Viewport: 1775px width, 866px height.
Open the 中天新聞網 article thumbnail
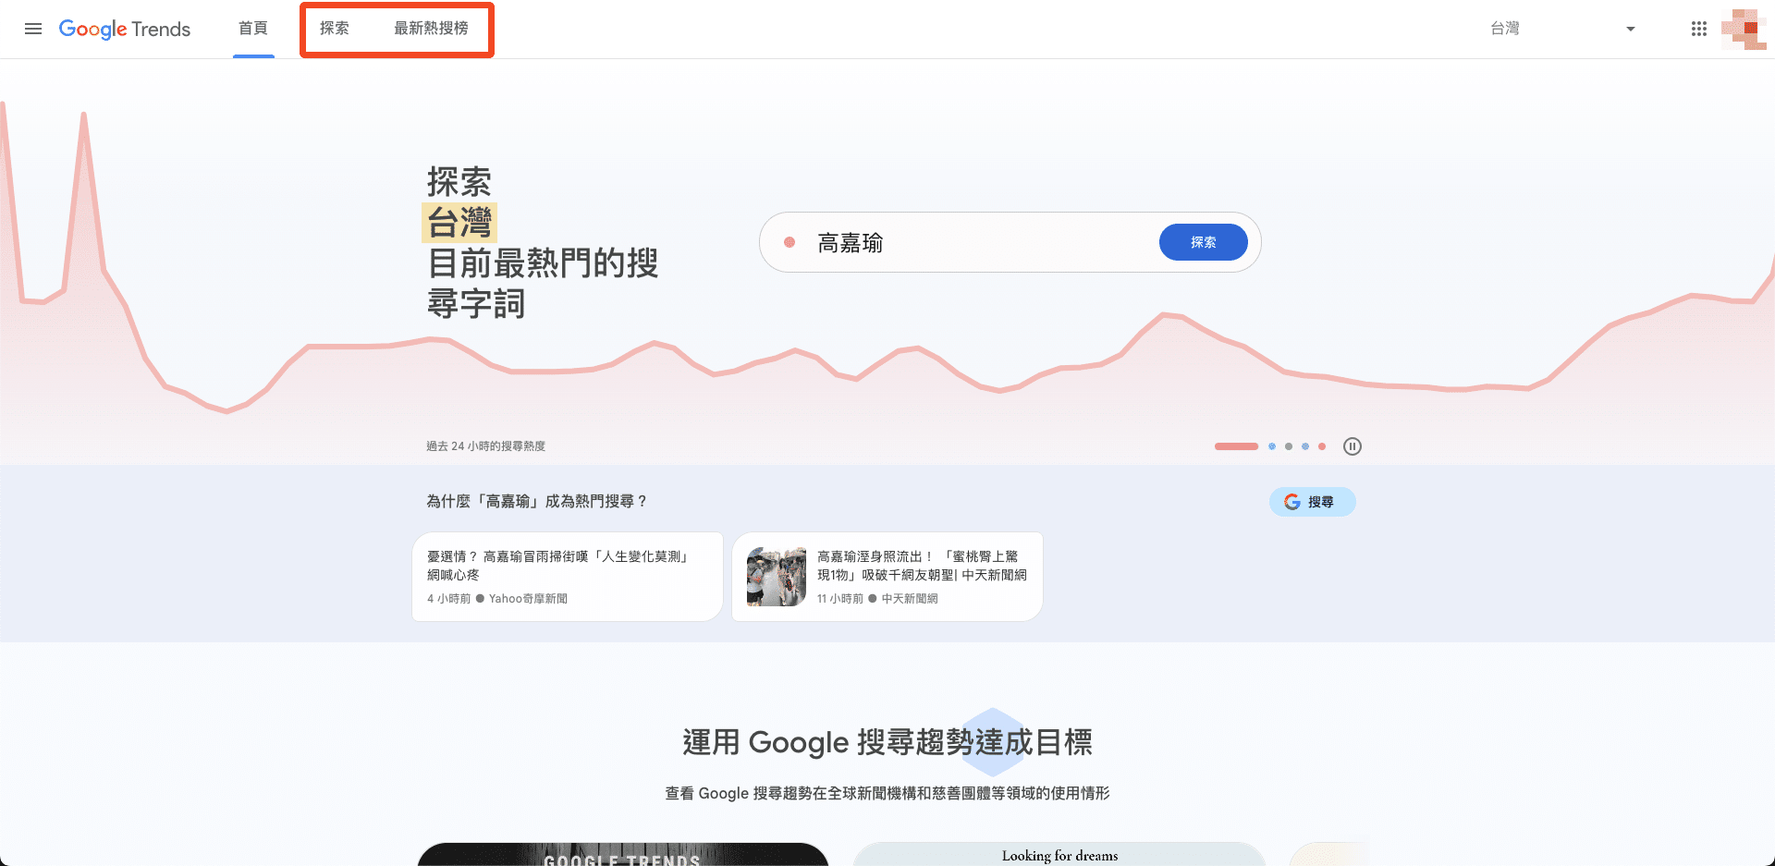click(x=777, y=577)
